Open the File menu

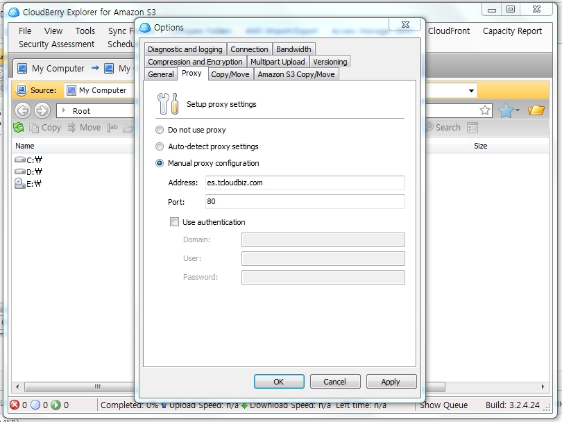pos(25,31)
